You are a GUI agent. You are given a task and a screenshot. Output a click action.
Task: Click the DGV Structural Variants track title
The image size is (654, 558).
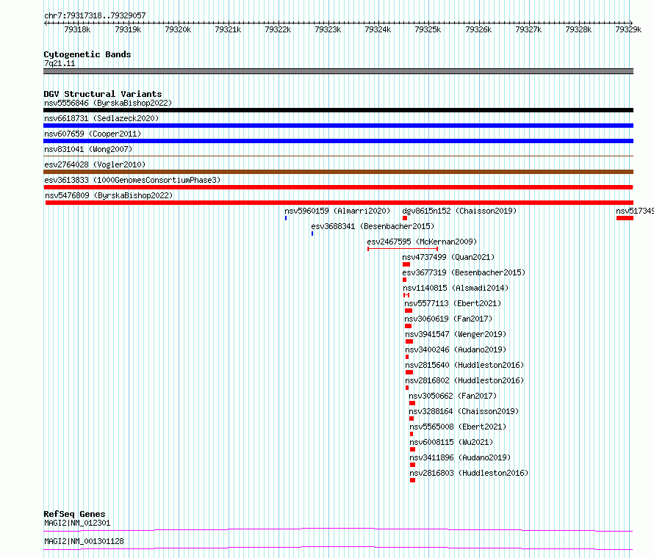coord(103,94)
